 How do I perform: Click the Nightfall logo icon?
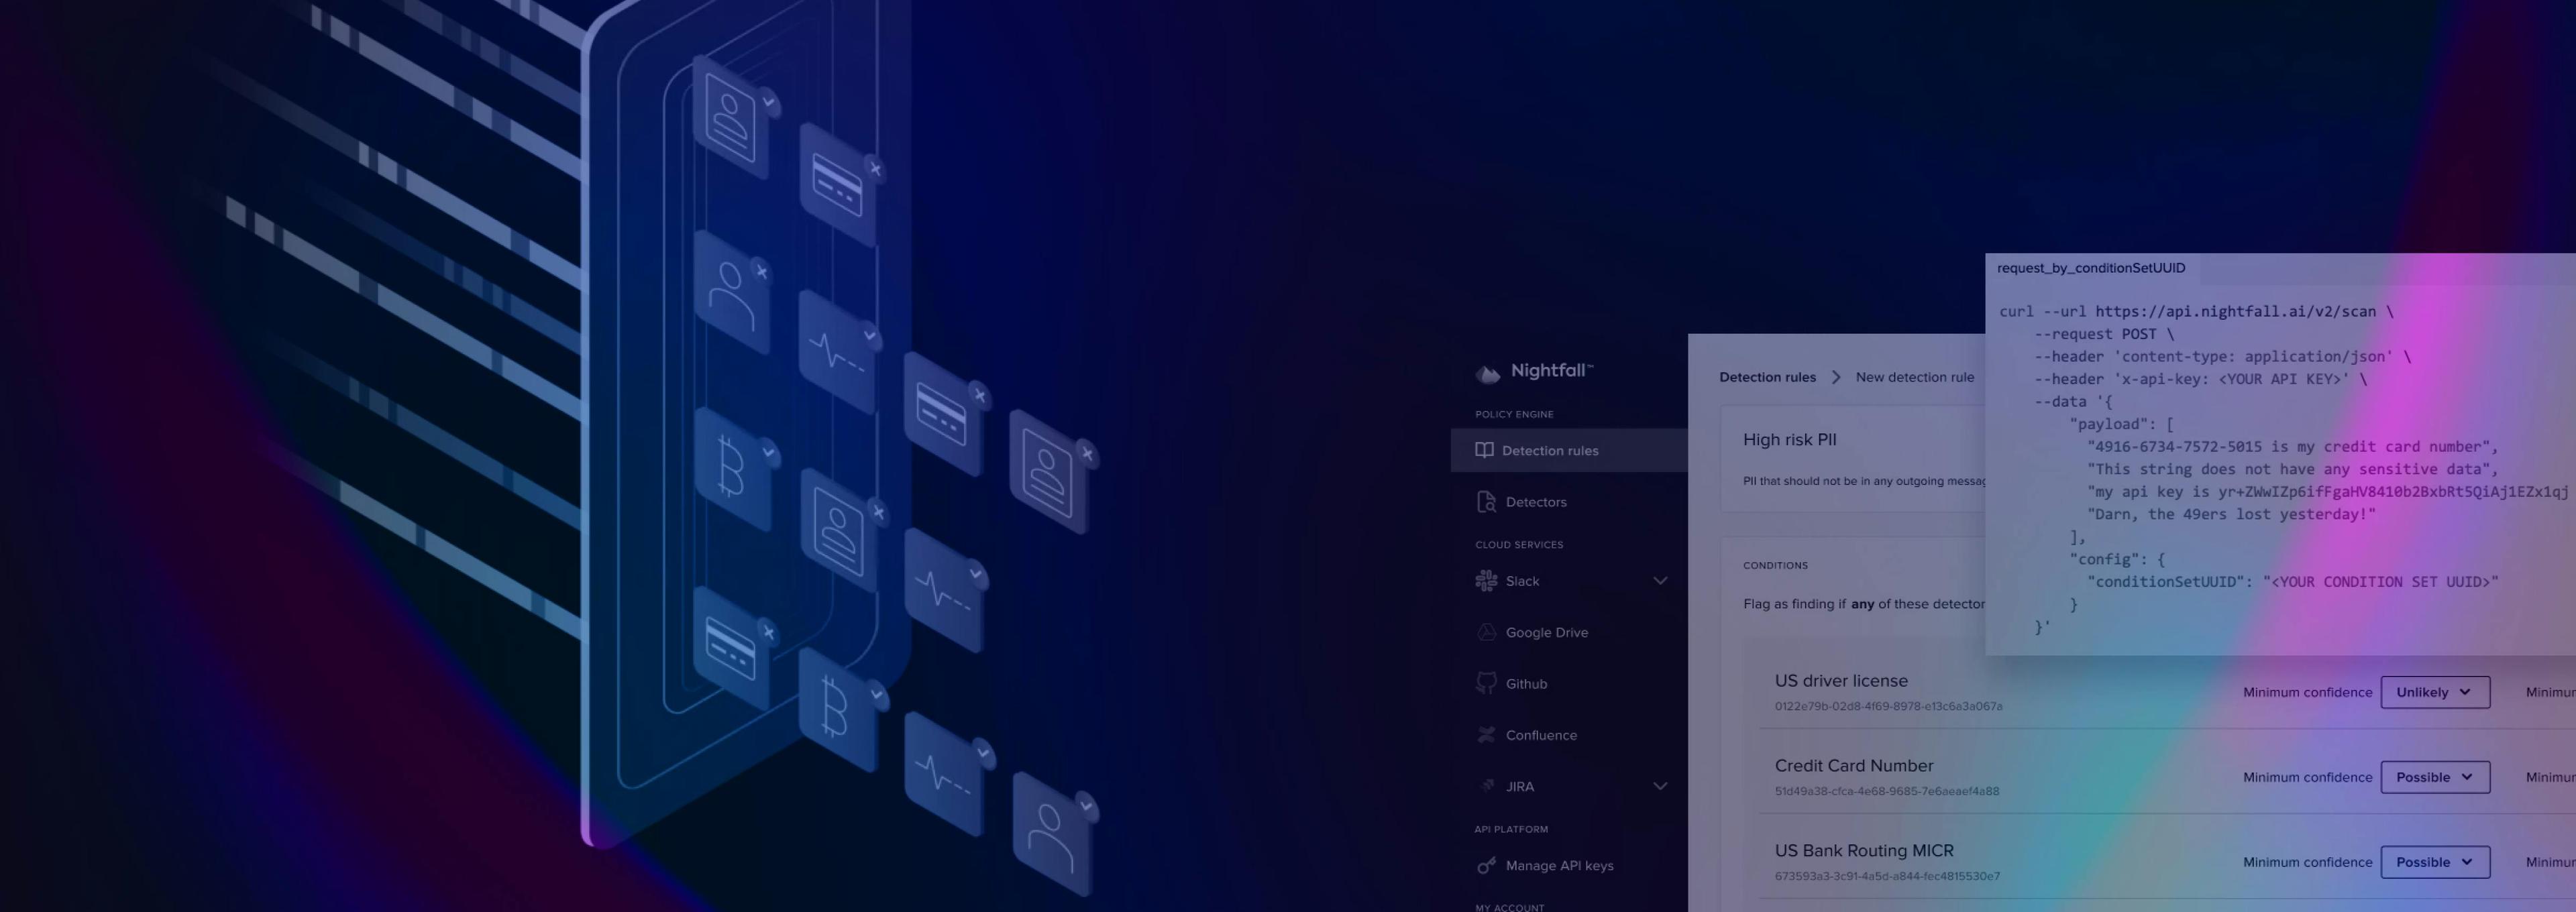(x=1487, y=373)
